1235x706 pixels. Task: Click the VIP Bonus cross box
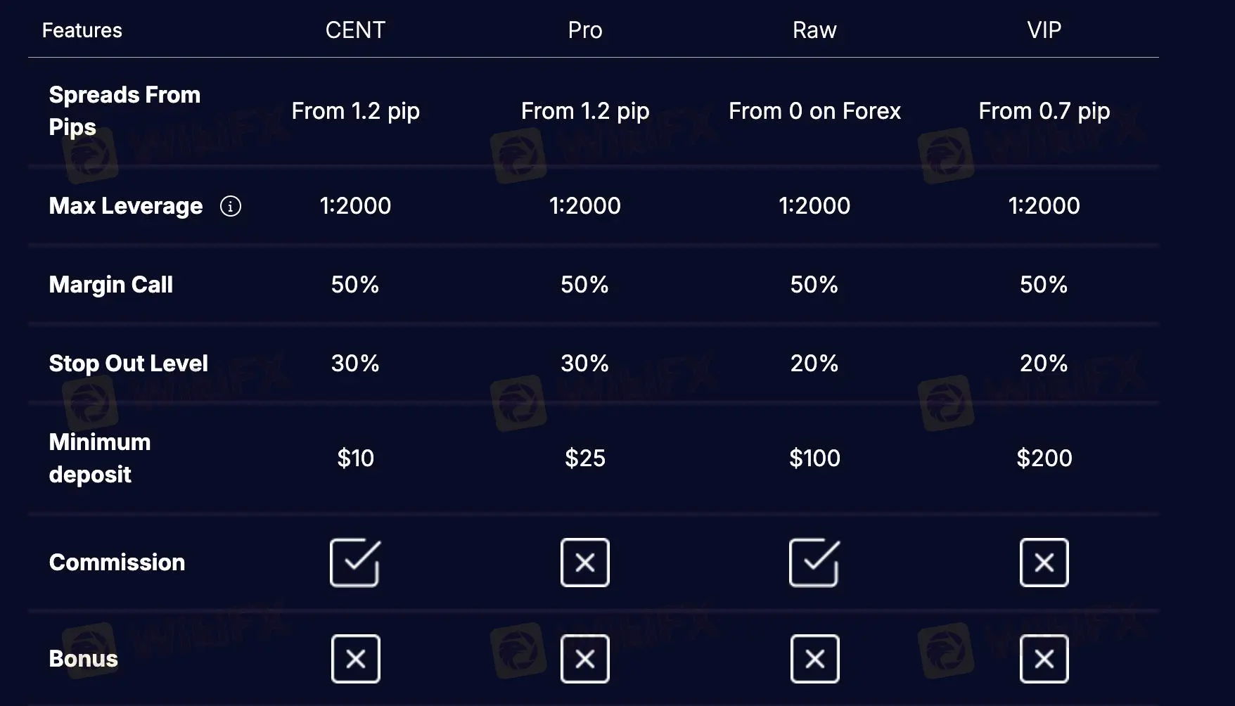pyautogui.click(x=1044, y=659)
